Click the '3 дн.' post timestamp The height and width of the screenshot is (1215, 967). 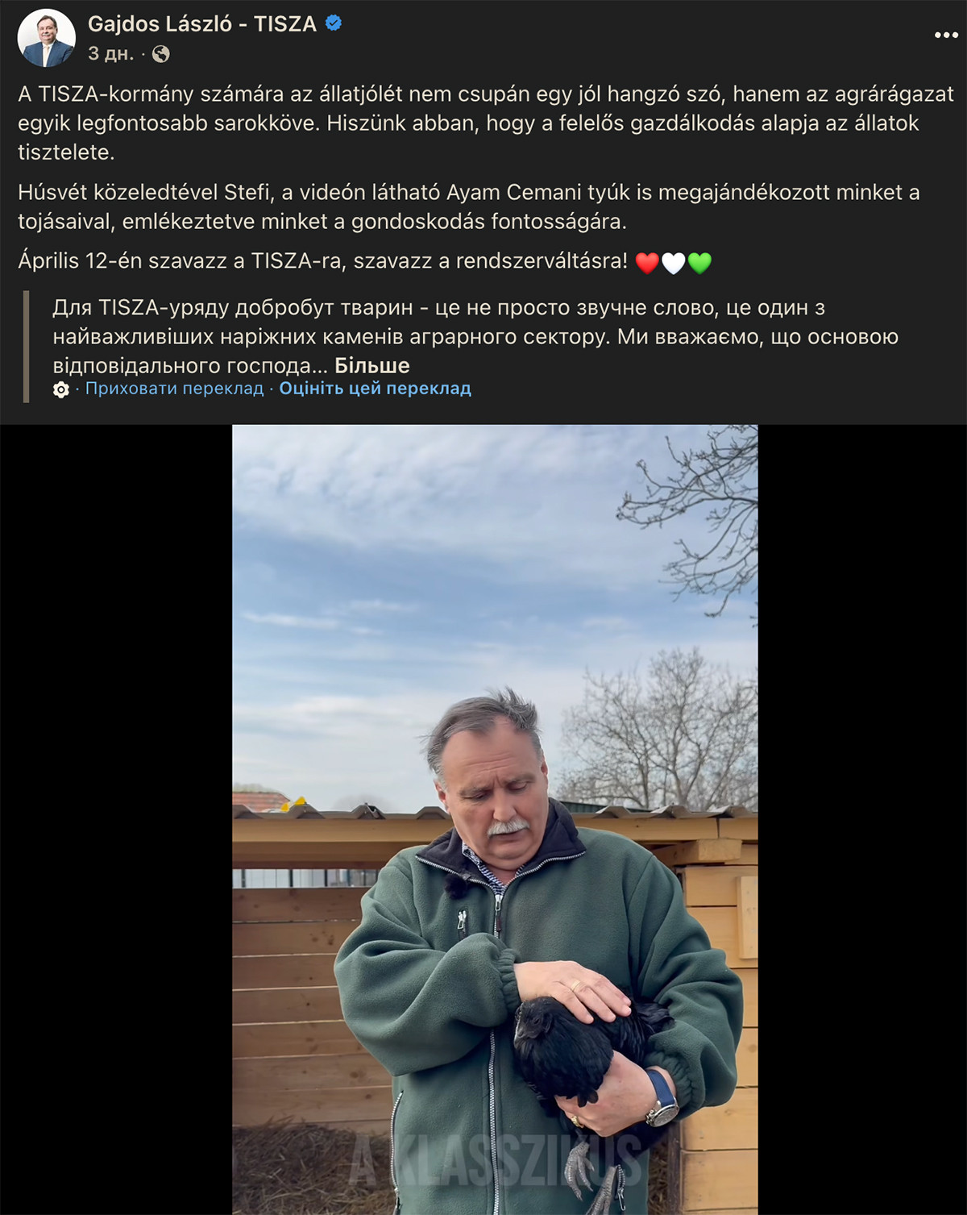click(110, 54)
